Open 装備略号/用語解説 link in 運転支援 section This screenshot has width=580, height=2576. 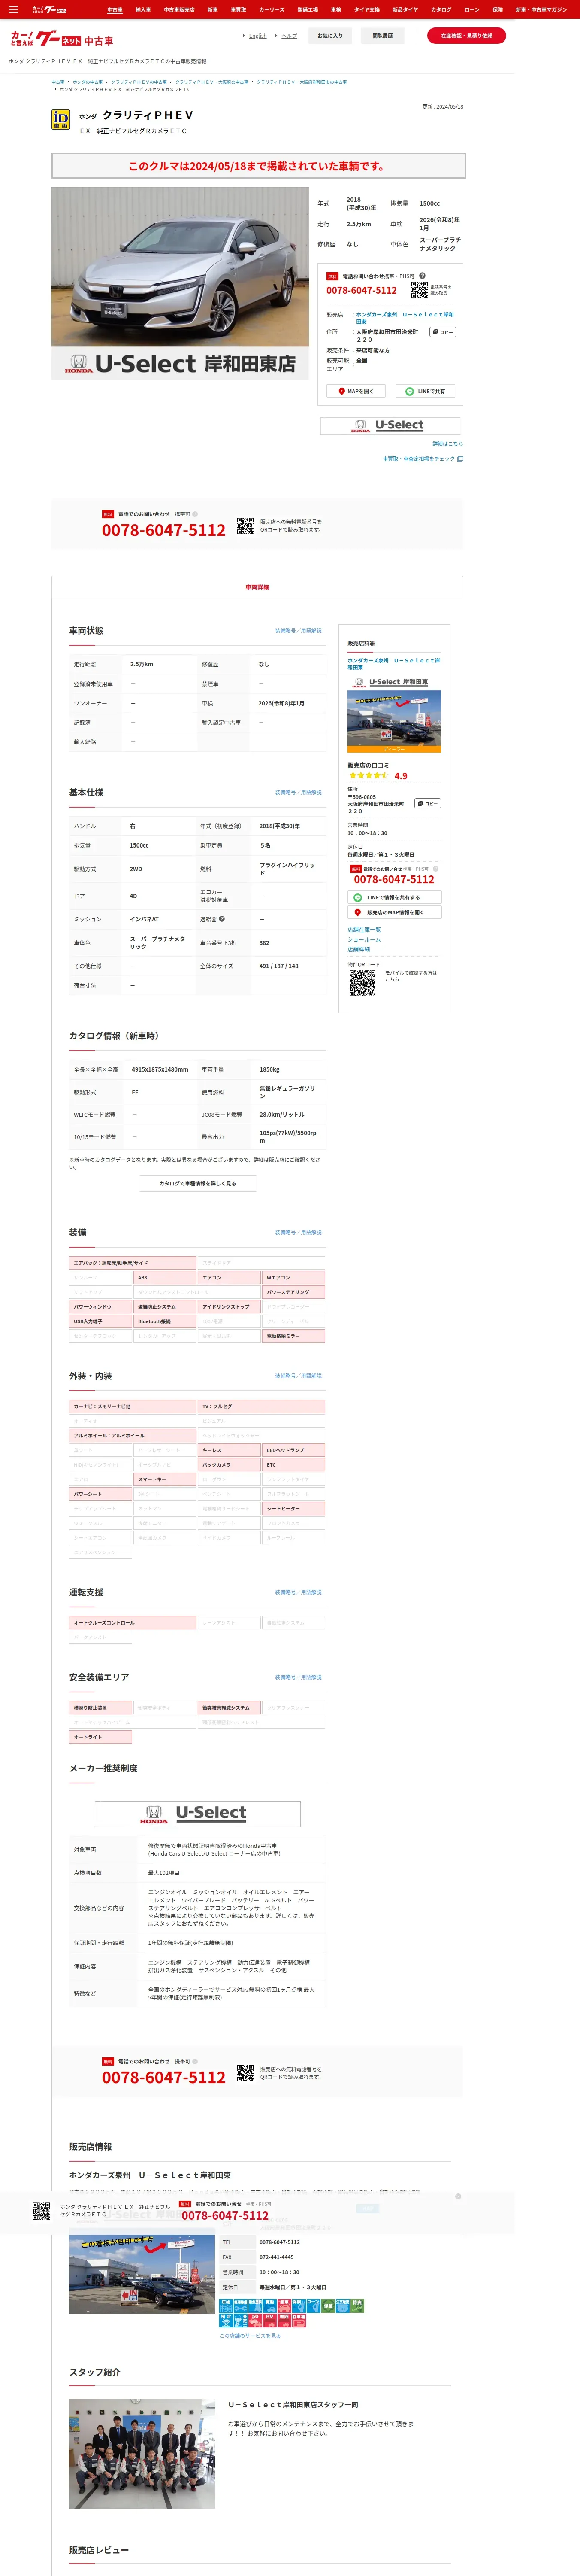point(298,1592)
